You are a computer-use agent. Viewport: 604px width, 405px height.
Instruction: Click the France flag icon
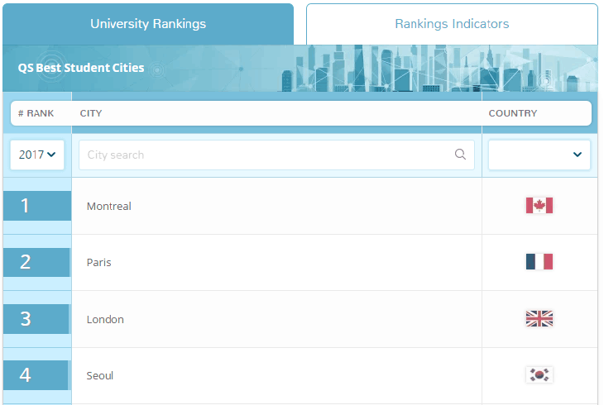(539, 262)
